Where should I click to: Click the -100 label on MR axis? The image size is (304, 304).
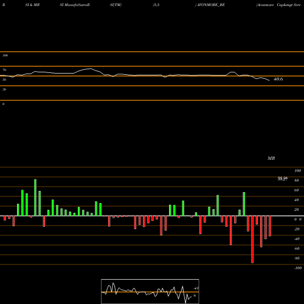point(298,268)
